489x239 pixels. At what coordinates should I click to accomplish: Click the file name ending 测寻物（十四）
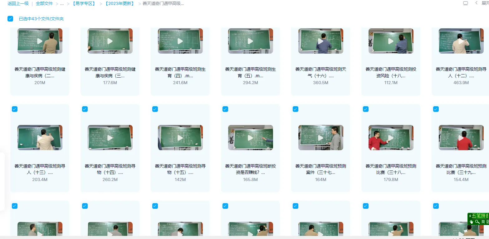click(110, 169)
